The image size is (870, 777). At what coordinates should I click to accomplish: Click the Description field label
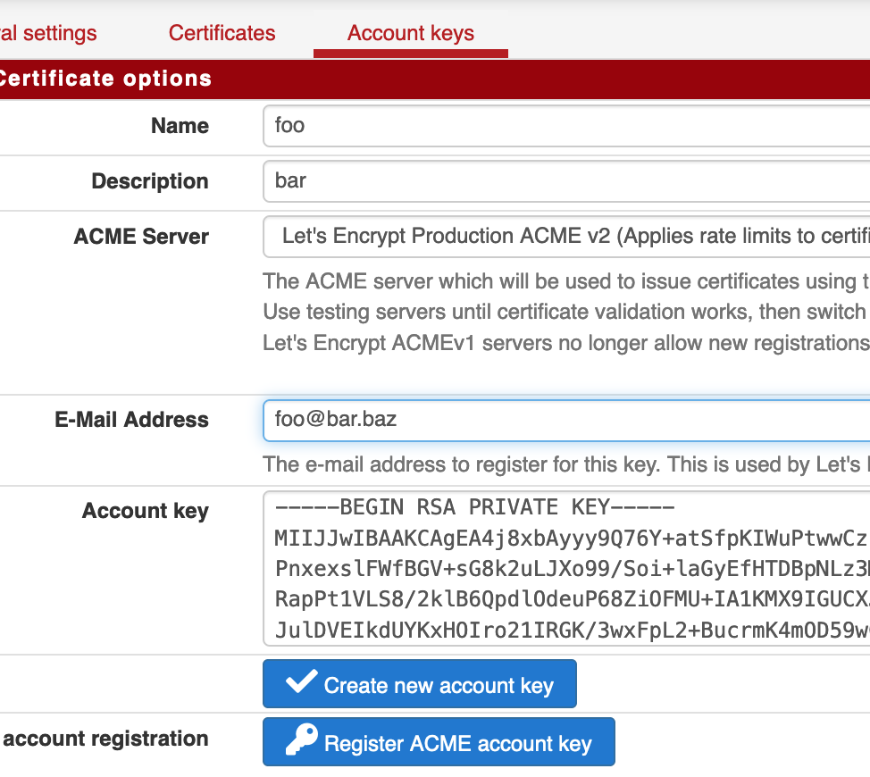[149, 181]
